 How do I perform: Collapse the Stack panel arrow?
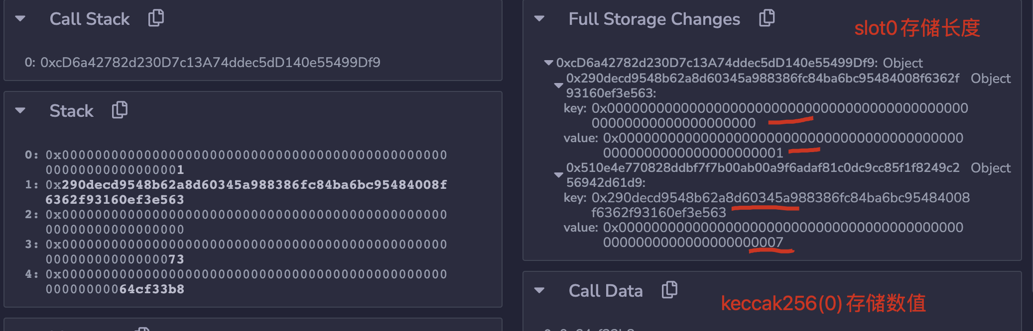coord(20,110)
